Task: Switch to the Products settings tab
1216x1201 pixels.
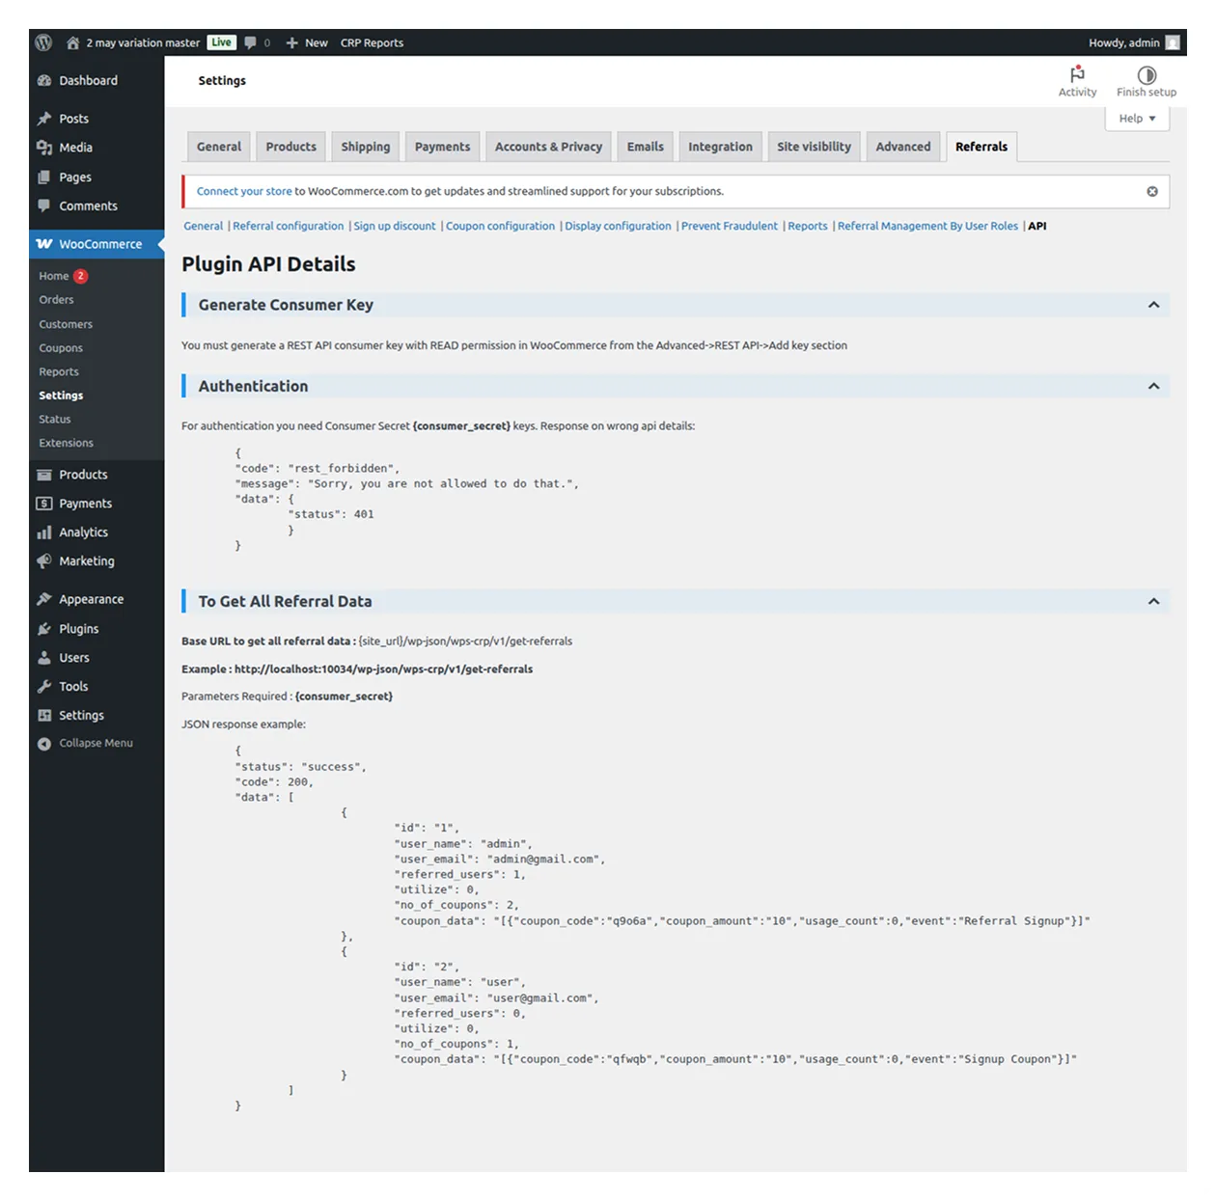Action: [x=291, y=147]
